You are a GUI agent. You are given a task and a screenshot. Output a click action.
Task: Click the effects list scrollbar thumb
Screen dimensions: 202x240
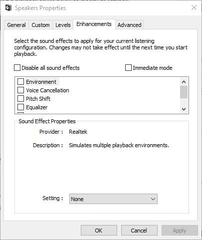click(x=184, y=92)
